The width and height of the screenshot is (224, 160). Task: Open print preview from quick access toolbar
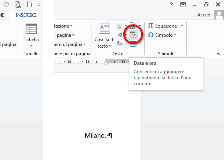click(x=18, y=4)
